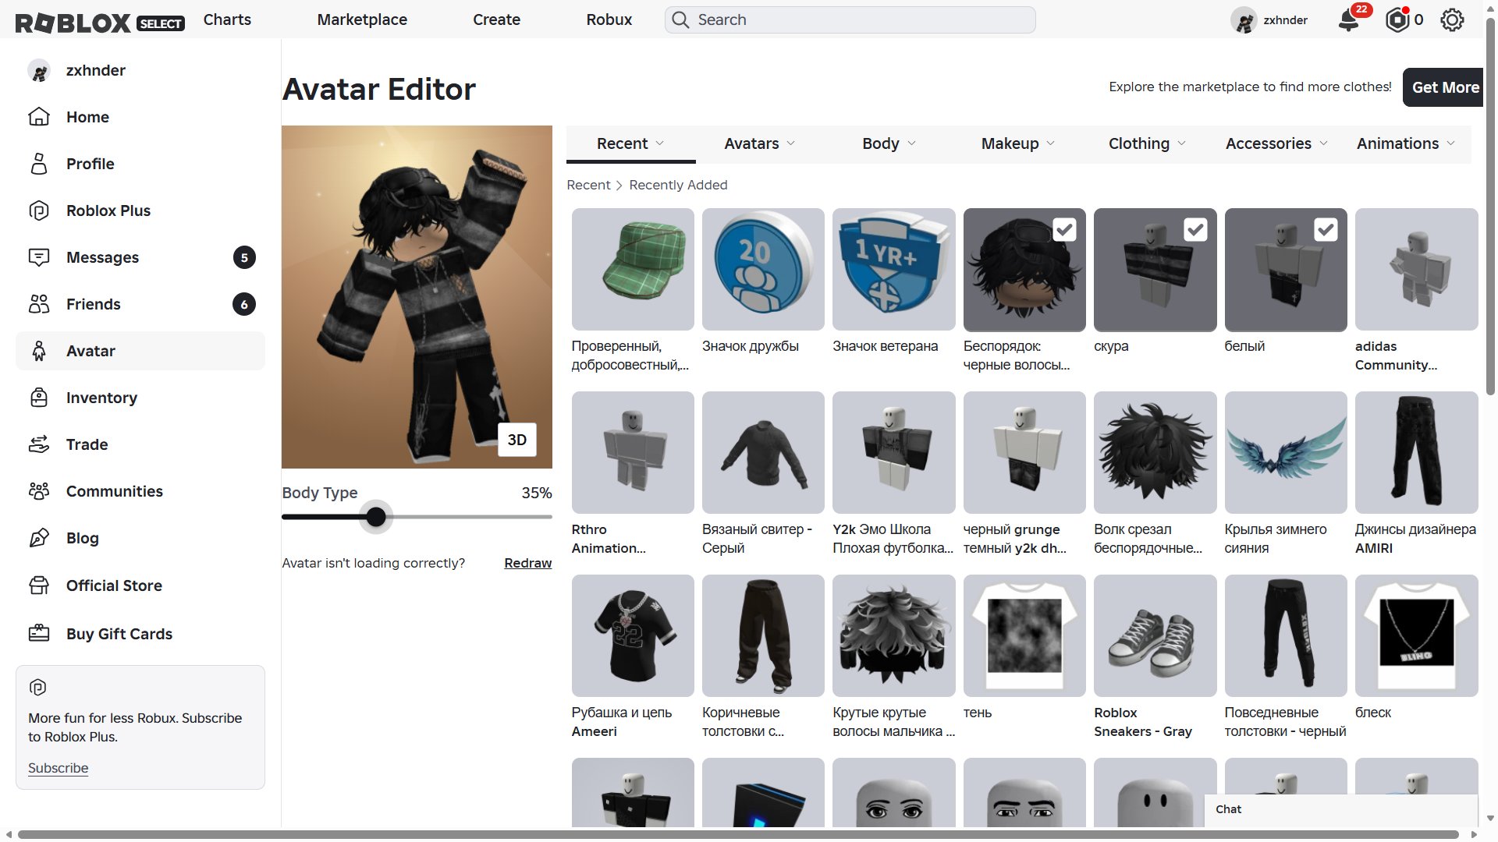
Task: Open the Robux balance hexagon icon
Action: (1397, 20)
